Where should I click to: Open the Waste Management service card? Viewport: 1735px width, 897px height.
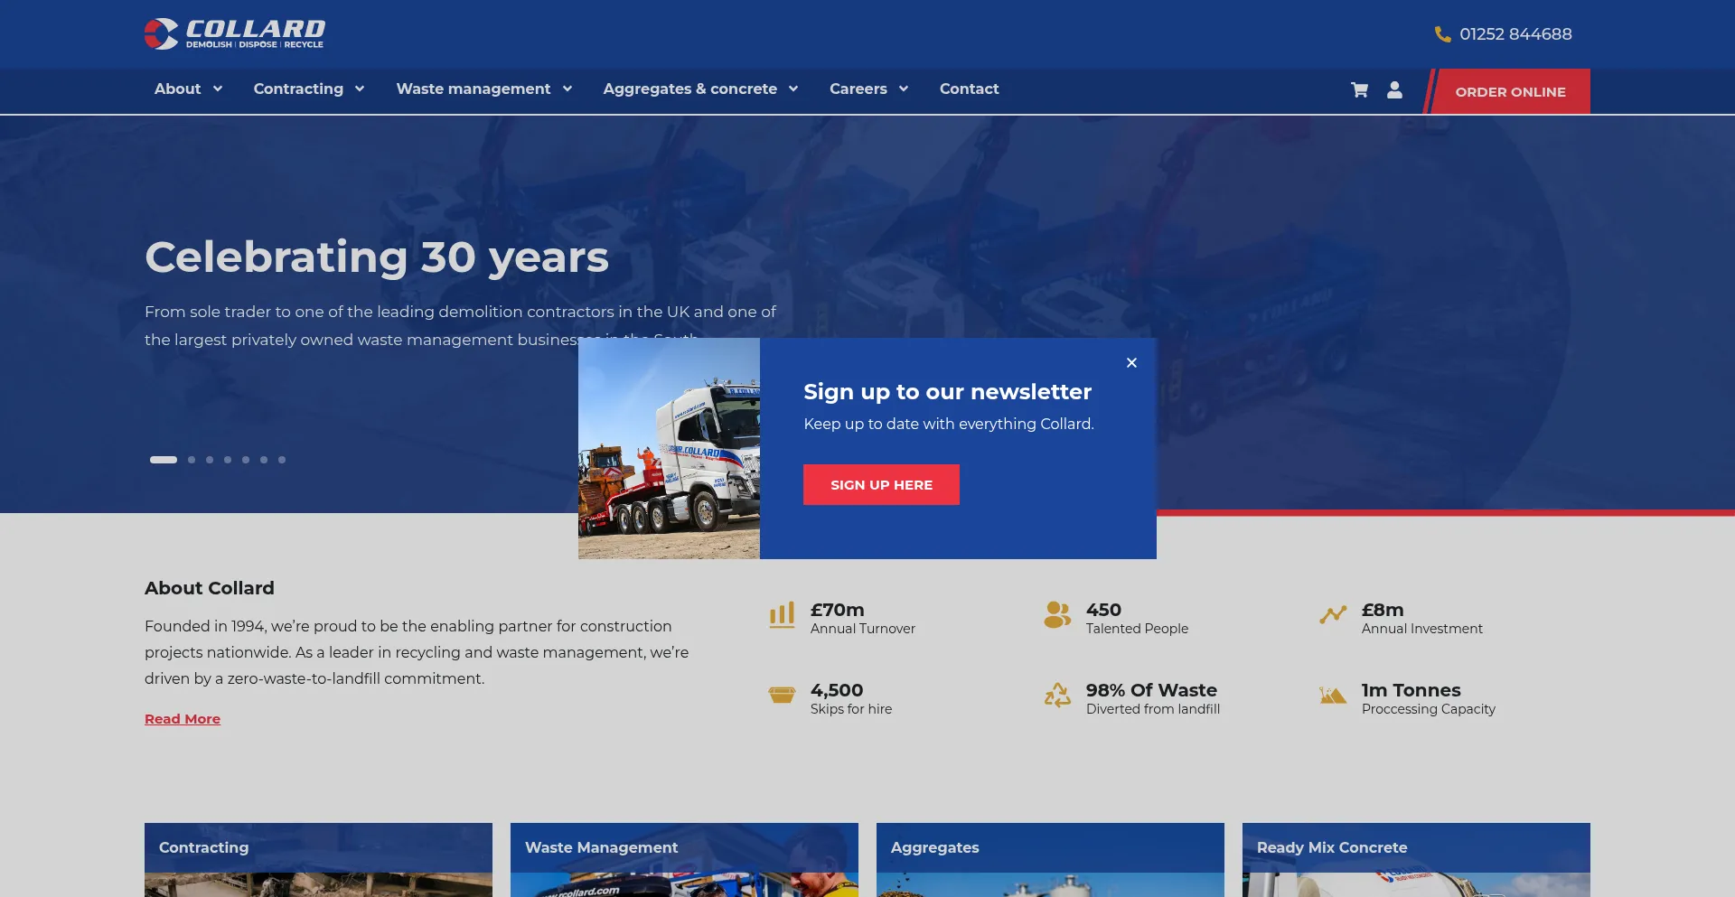tap(684, 860)
